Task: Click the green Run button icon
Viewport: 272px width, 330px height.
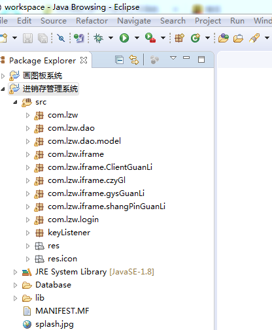Action: point(124,38)
